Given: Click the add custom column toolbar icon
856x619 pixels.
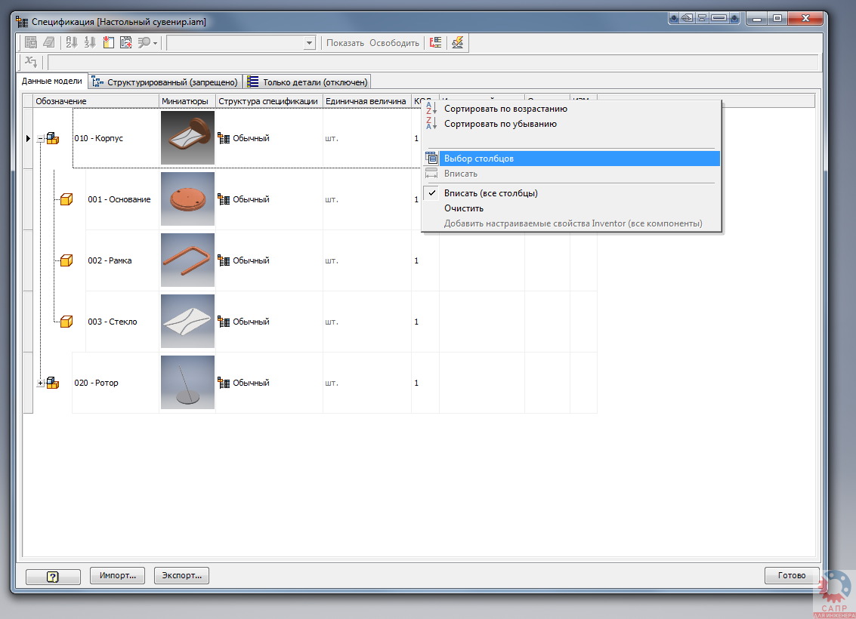Looking at the screenshot, I should click(126, 42).
